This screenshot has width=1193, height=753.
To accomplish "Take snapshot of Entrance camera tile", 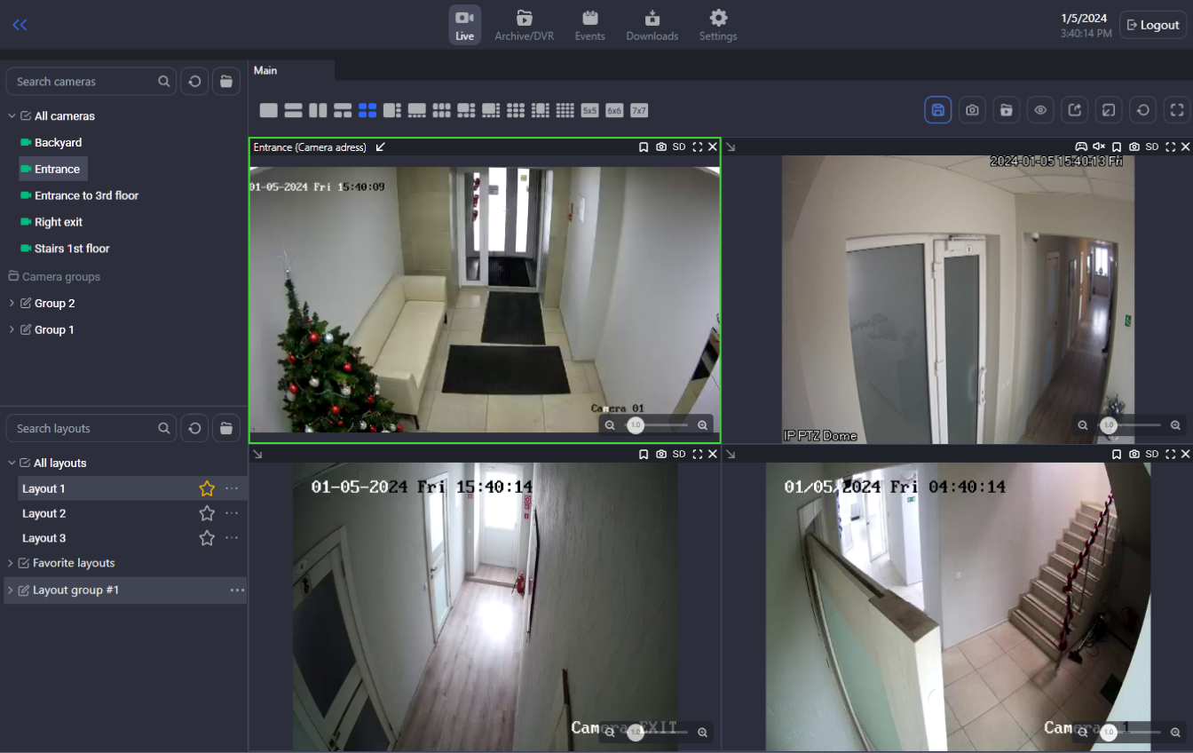I will click(661, 147).
